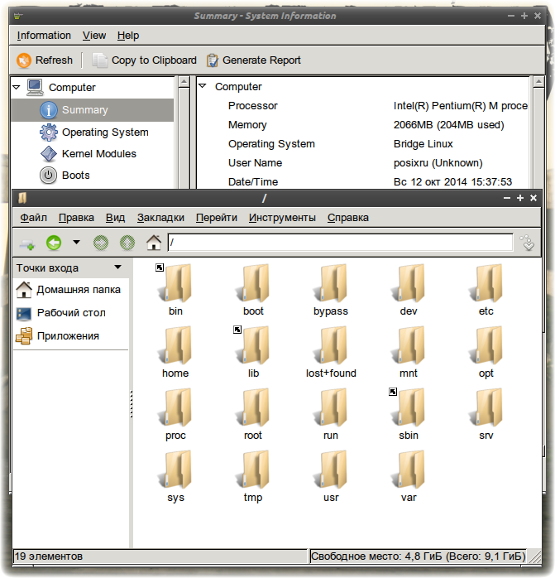Select the var folder

pyautogui.click(x=409, y=476)
